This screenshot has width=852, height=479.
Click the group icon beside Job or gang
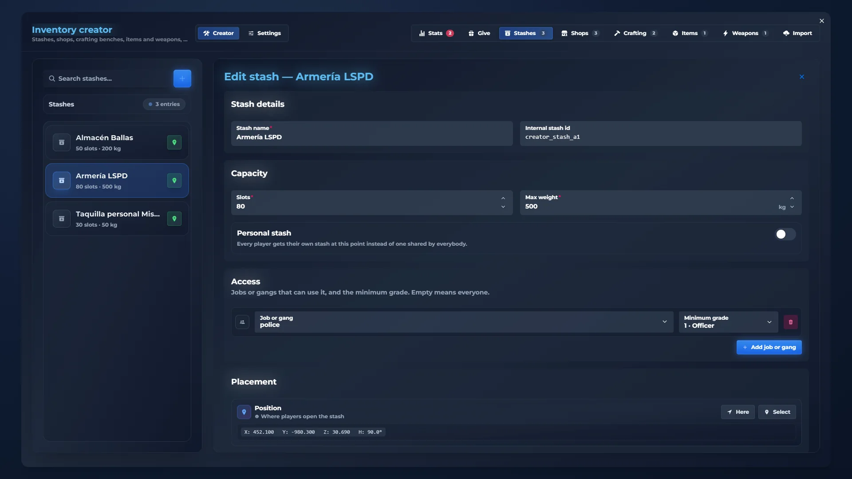242,322
